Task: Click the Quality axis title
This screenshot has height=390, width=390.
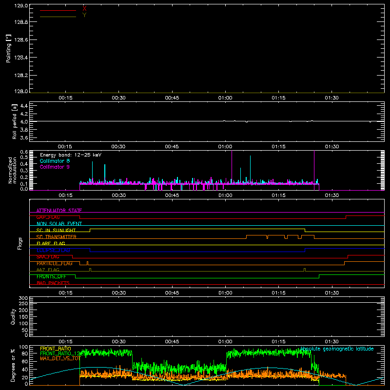Action: pos(13,316)
